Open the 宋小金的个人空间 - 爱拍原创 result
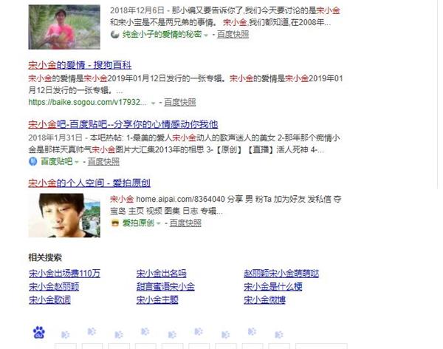Image resolution: width=443 pixels, height=349 pixels. (x=89, y=183)
